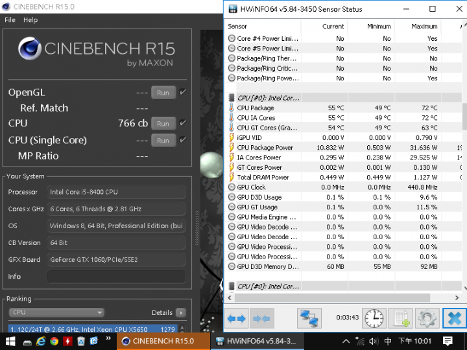Click the thermometer icon beside CPU Package
467x350 pixels.
(x=232, y=108)
